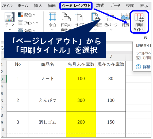Screen dimensions: 153x139
Task: Open the テーマ (Themes) icon
Action: click(x=10, y=17)
